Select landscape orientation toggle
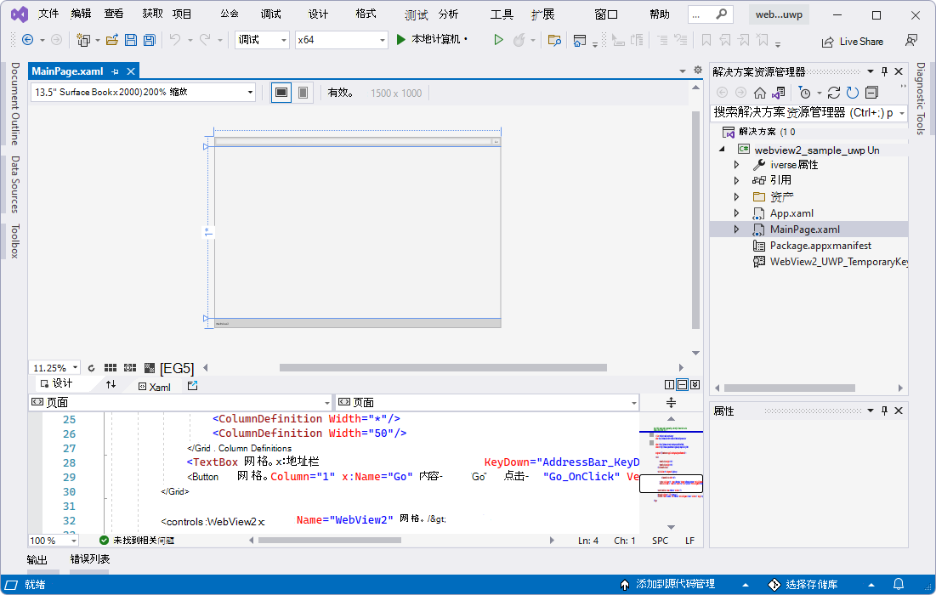This screenshot has width=936, height=595. 281,93
